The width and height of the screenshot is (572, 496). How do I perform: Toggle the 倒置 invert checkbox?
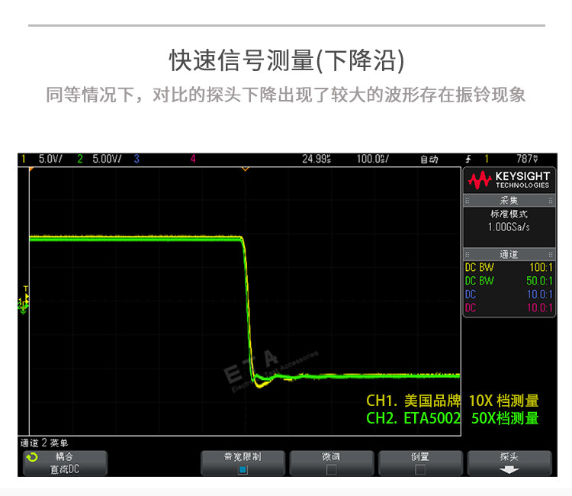tap(420, 469)
